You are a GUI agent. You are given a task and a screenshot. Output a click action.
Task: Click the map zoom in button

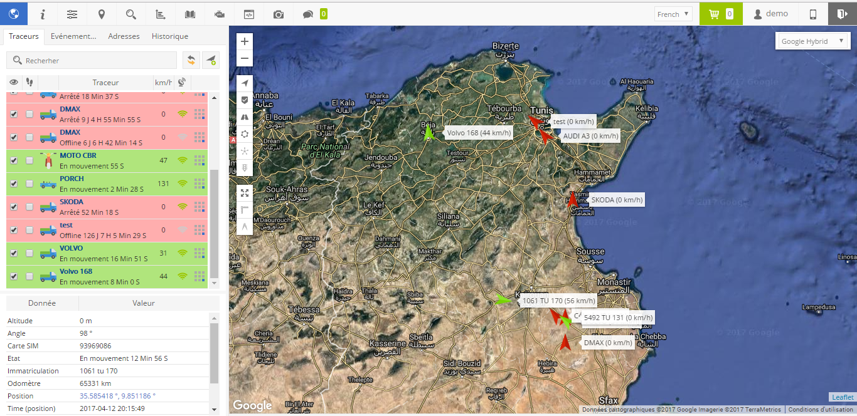245,41
